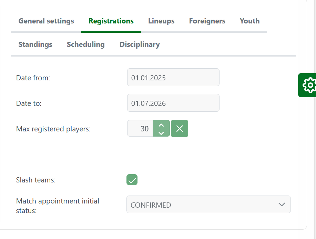This screenshot has height=239, width=316.
Task: View the Standings tab
Action: coord(35,44)
